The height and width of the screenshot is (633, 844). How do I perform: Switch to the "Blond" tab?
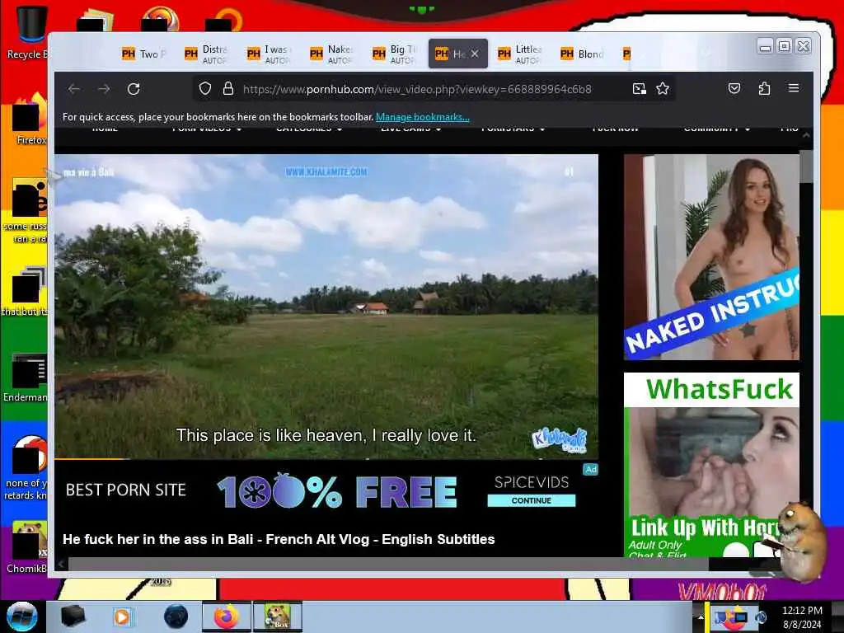(583, 54)
